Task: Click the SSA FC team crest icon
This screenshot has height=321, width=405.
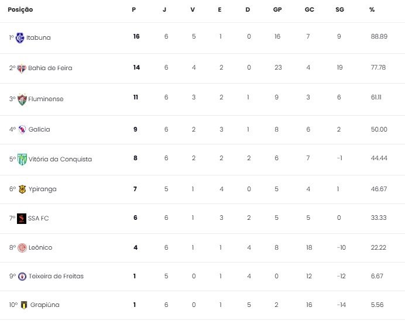Action: click(x=22, y=218)
